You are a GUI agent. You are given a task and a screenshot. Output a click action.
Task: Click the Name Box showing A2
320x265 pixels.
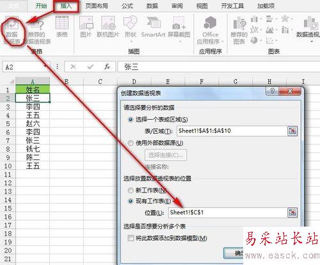tap(26, 67)
